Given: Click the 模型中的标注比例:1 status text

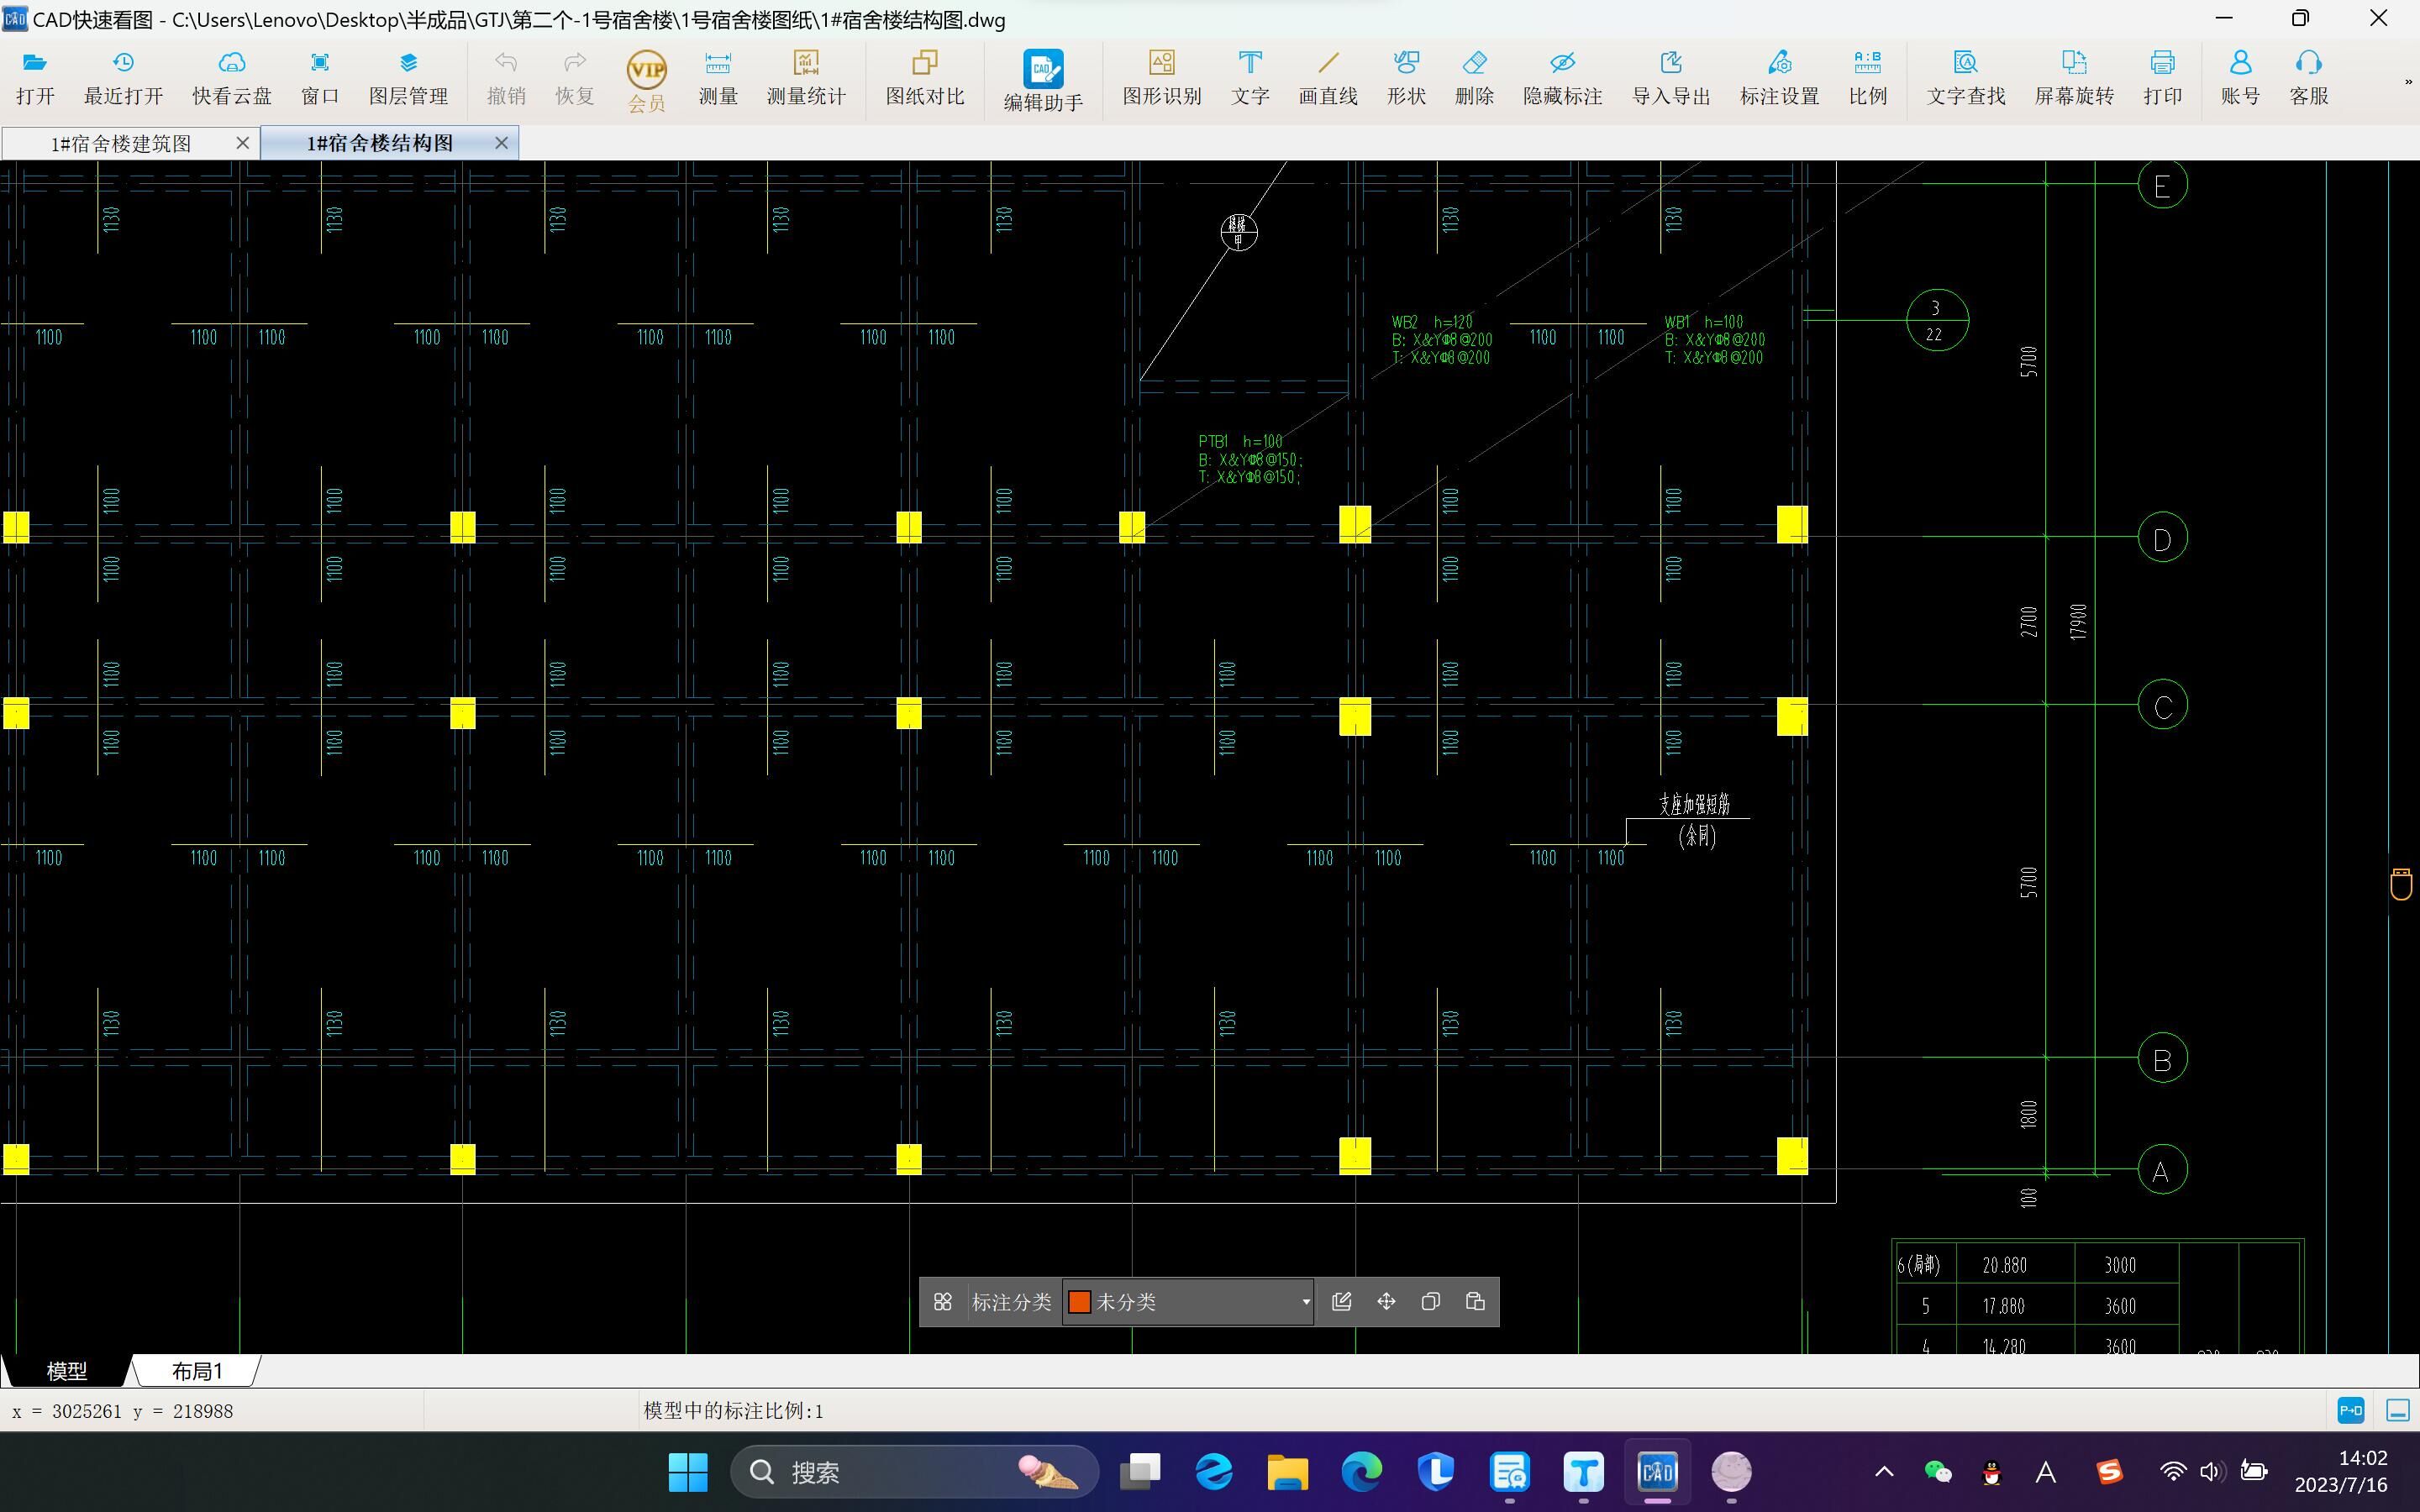Looking at the screenshot, I should tap(734, 1411).
